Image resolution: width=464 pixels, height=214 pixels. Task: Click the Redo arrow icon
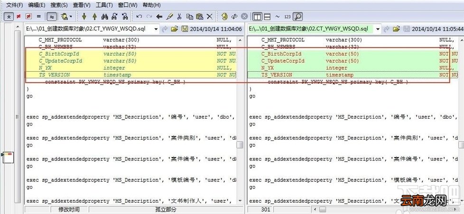tap(149, 17)
